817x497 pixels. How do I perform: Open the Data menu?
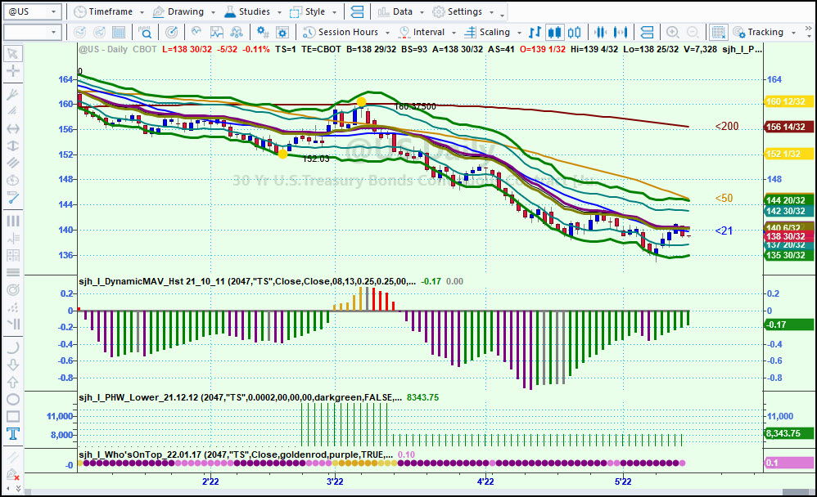pos(395,11)
